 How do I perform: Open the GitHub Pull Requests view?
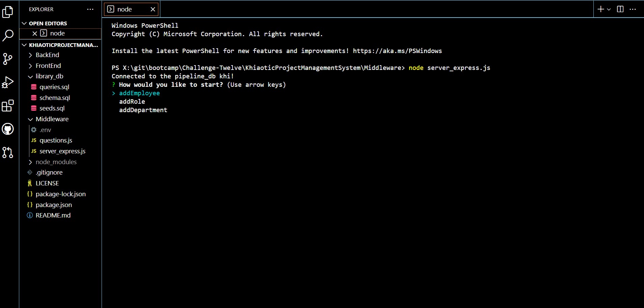click(x=7, y=153)
